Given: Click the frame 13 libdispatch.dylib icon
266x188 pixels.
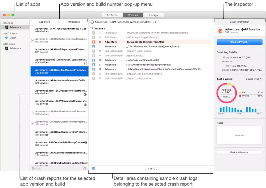Looking at the screenshot, I should (93, 74).
